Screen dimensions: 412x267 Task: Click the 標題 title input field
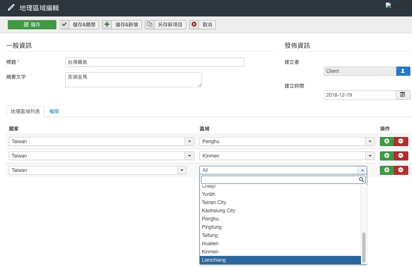(155, 62)
